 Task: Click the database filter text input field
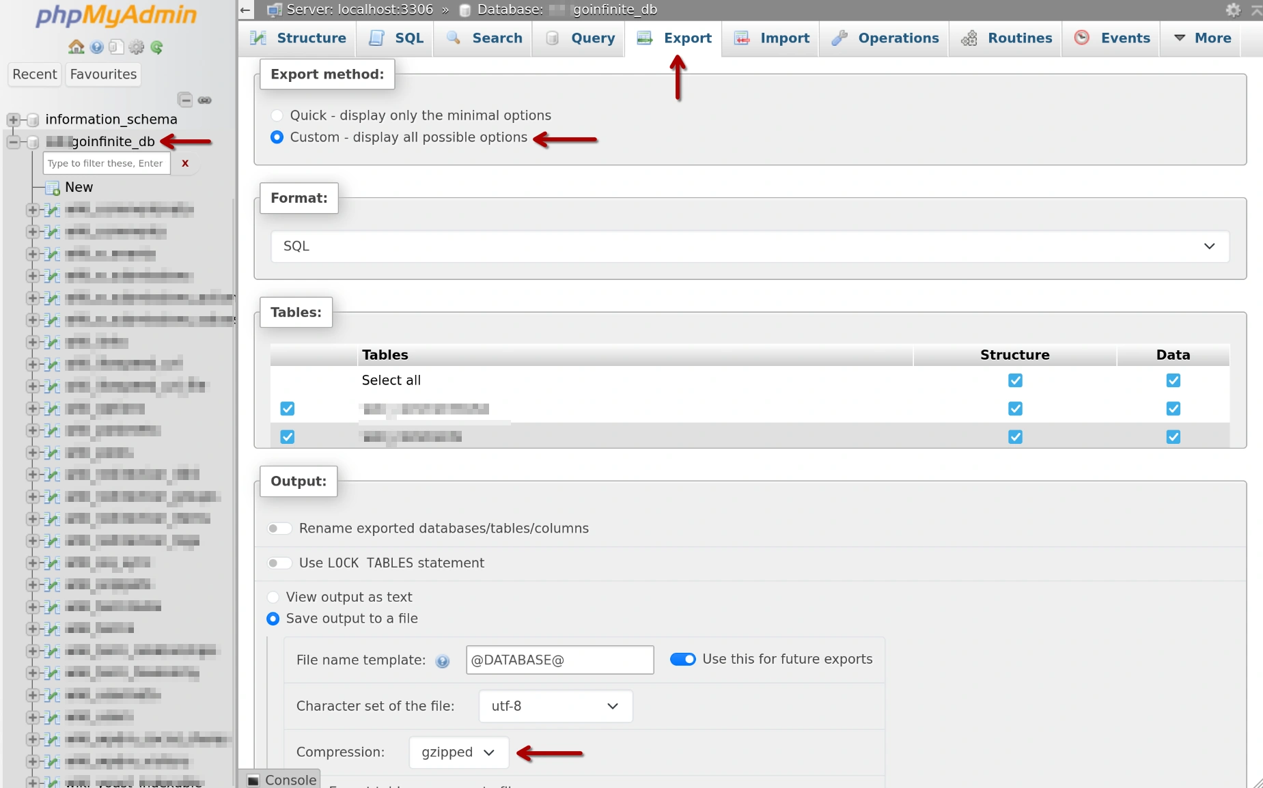coord(106,163)
